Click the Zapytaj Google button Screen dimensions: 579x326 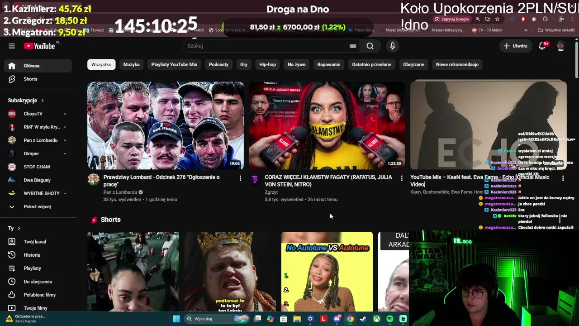[452, 19]
